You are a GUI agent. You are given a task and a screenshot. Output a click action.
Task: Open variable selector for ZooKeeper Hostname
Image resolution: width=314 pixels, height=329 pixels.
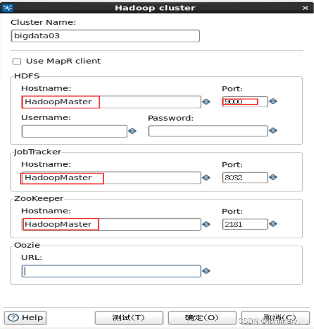pyautogui.click(x=206, y=224)
